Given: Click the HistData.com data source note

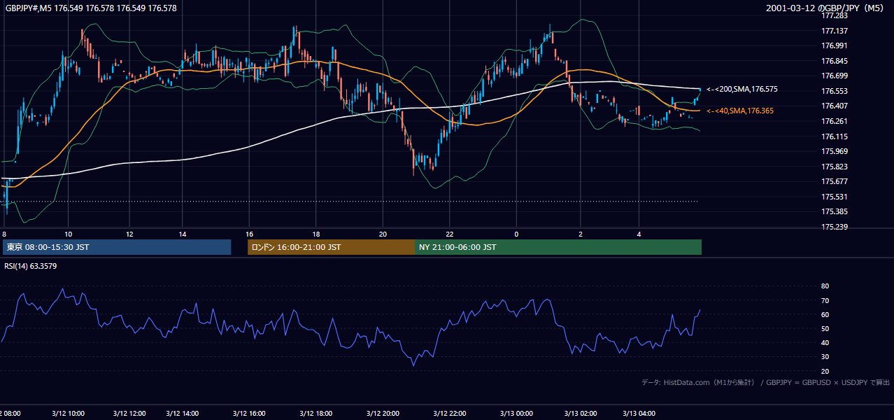Looking at the screenshot, I should [766, 382].
